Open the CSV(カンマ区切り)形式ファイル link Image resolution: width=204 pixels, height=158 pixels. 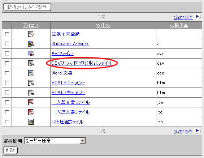(82, 63)
